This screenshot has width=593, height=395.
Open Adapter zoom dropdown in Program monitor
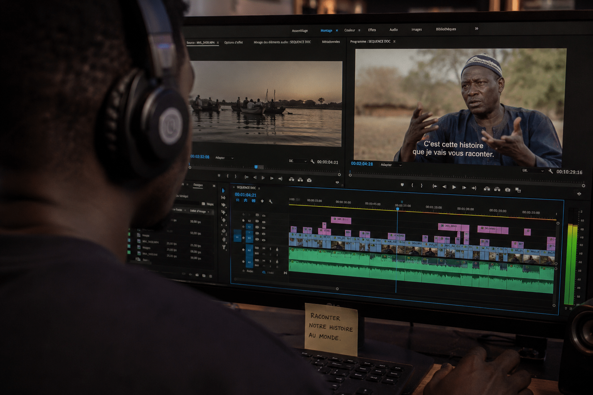click(x=391, y=165)
